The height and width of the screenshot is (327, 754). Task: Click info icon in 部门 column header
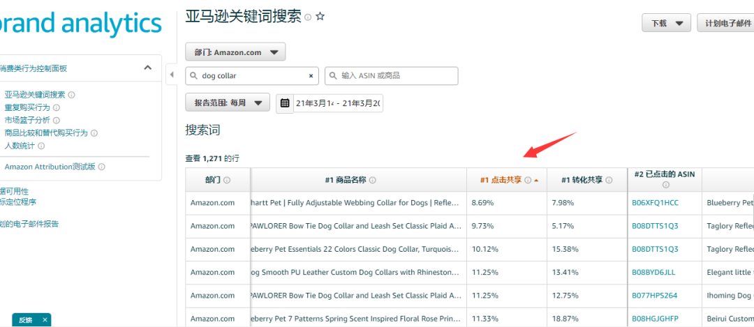pos(227,180)
